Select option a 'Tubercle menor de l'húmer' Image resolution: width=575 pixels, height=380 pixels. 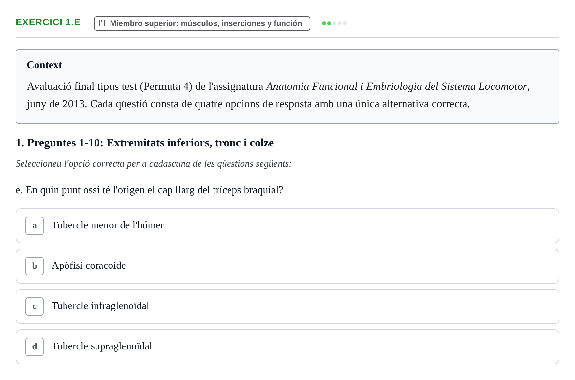point(287,226)
